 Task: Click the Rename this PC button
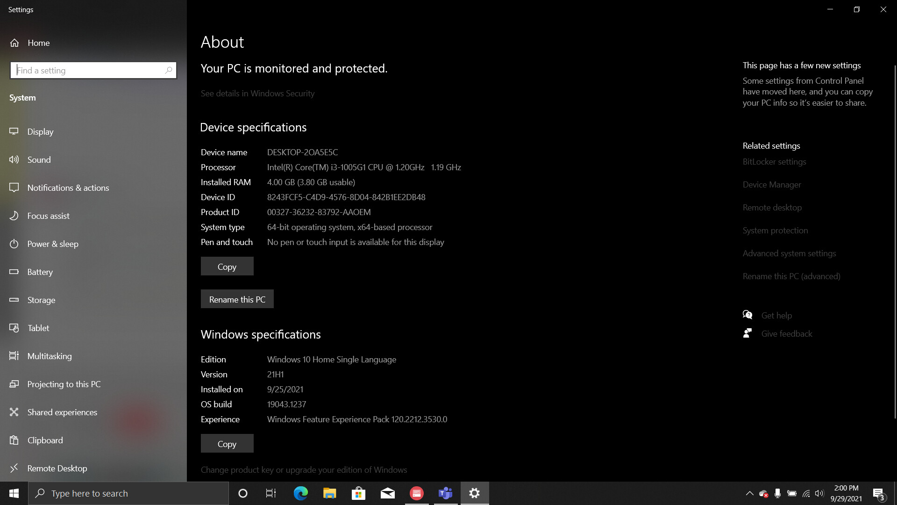point(237,299)
